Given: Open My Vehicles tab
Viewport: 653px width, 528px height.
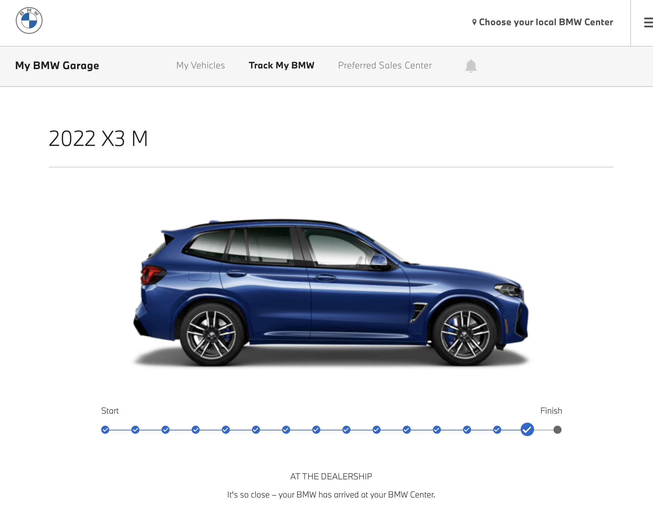Looking at the screenshot, I should pos(201,65).
